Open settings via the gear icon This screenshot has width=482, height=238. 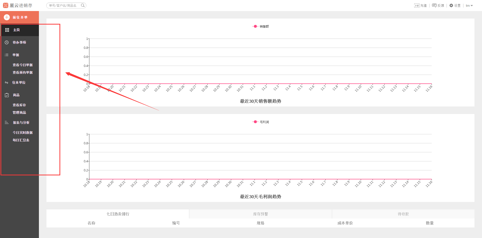[x=451, y=6]
